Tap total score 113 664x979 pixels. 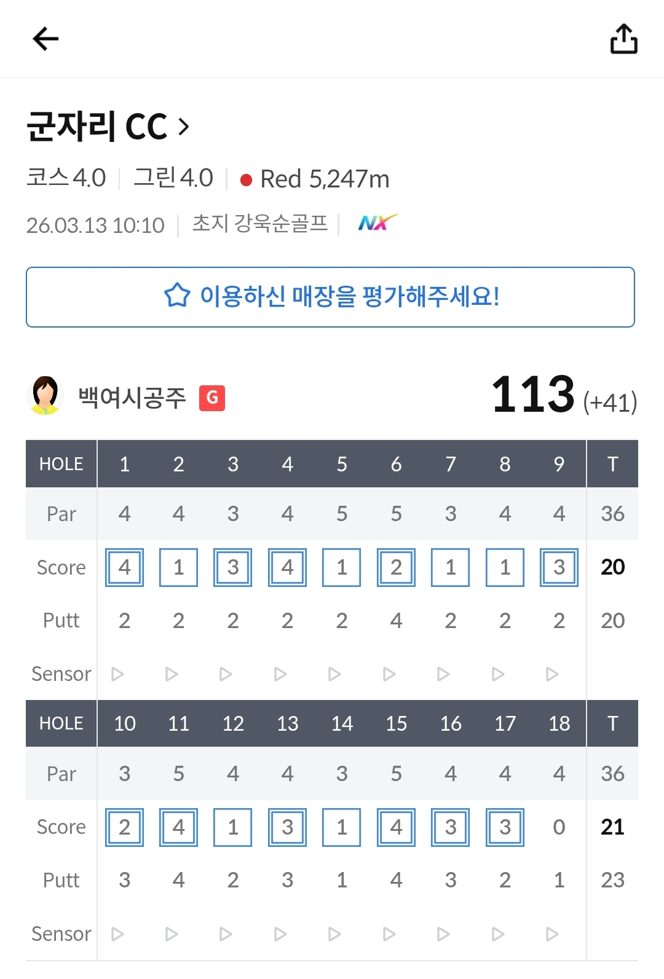click(532, 395)
